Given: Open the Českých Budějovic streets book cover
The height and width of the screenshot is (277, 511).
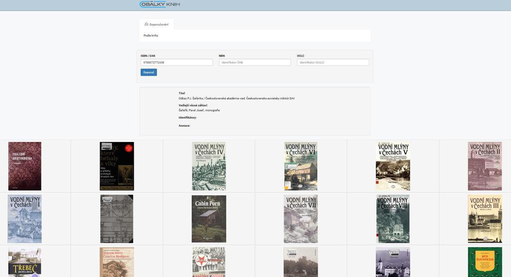Looking at the screenshot, I should pos(117,262).
